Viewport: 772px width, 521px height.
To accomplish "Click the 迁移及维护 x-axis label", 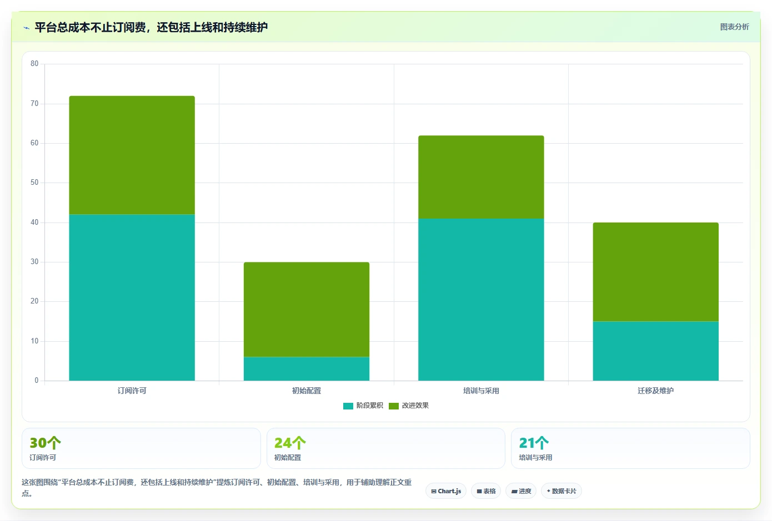I will pos(656,391).
